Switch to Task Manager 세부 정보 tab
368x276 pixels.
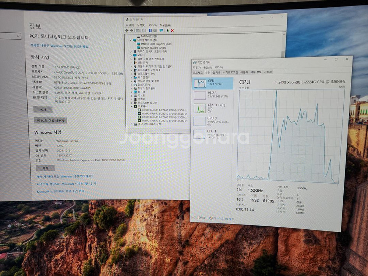pos(256,72)
